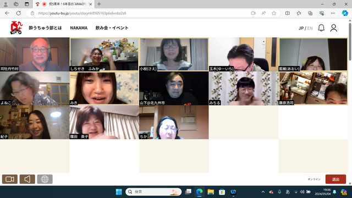This screenshot has width=352, height=198.
Task: Open the taskbar clock showing 19:36
Action: (x=323, y=192)
